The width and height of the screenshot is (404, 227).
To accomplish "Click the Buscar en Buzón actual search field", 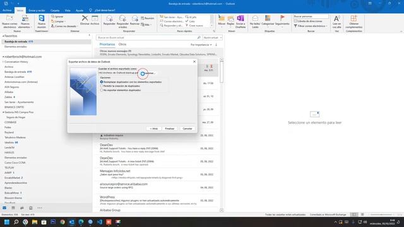I will [x=146, y=38].
